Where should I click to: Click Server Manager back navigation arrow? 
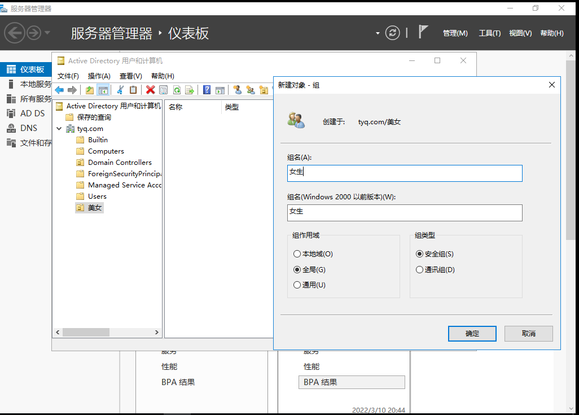15,33
